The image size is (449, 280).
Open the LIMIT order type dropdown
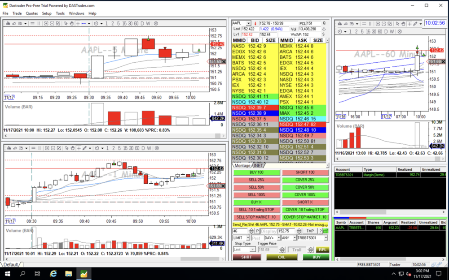click(x=241, y=238)
